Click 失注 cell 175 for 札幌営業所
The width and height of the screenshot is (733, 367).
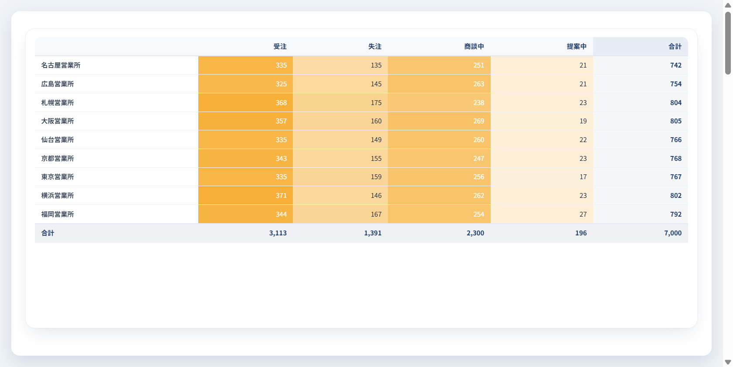[x=340, y=103]
